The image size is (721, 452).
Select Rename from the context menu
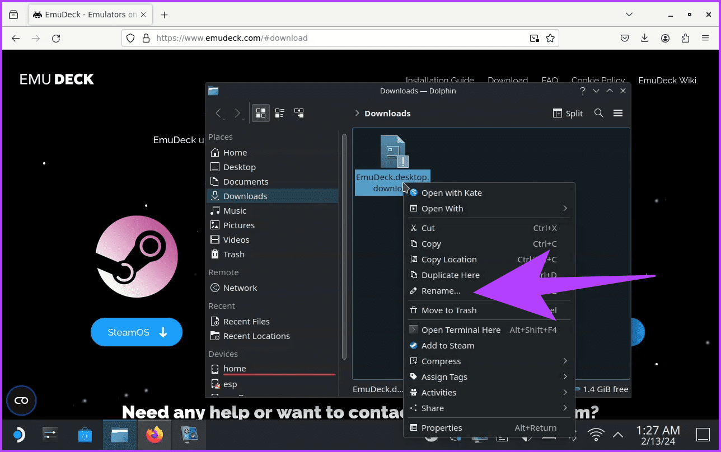[441, 290]
